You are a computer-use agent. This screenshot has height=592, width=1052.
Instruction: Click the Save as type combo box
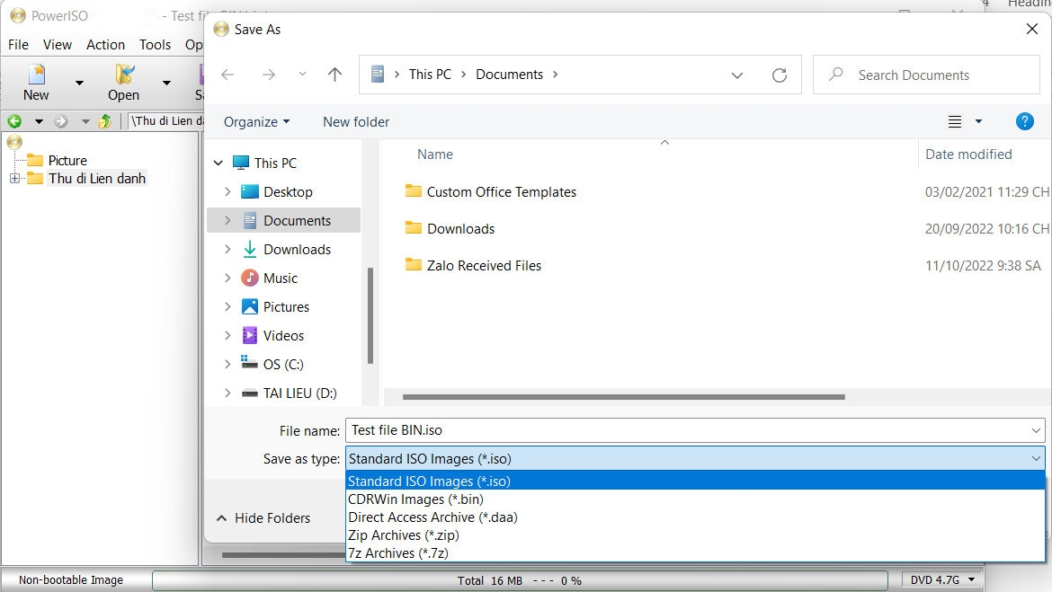(695, 458)
